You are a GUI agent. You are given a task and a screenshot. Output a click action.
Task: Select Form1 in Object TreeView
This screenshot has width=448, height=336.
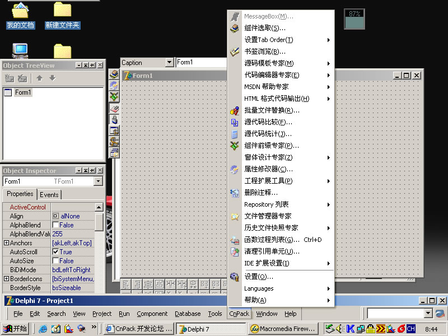tap(23, 92)
